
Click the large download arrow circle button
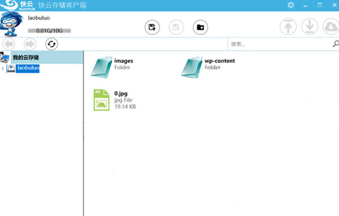click(x=310, y=26)
